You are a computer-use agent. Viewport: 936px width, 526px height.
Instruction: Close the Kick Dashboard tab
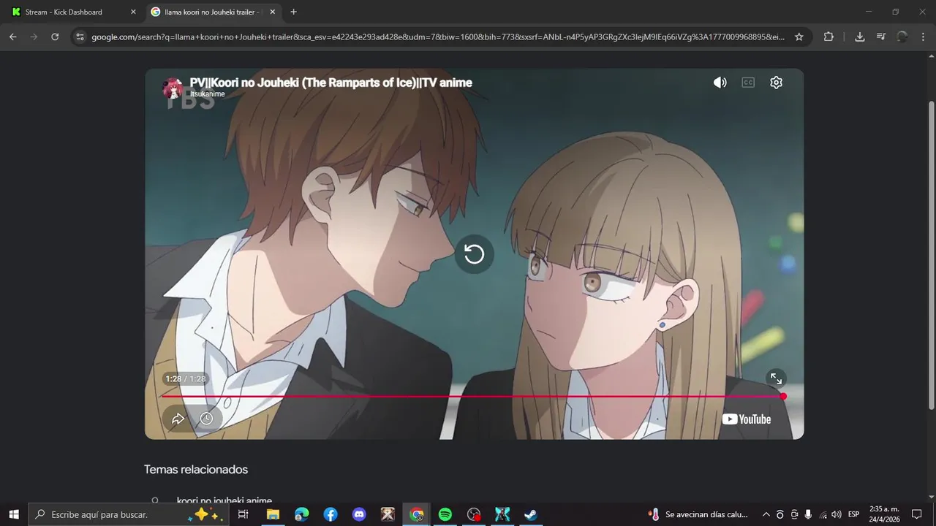click(133, 12)
